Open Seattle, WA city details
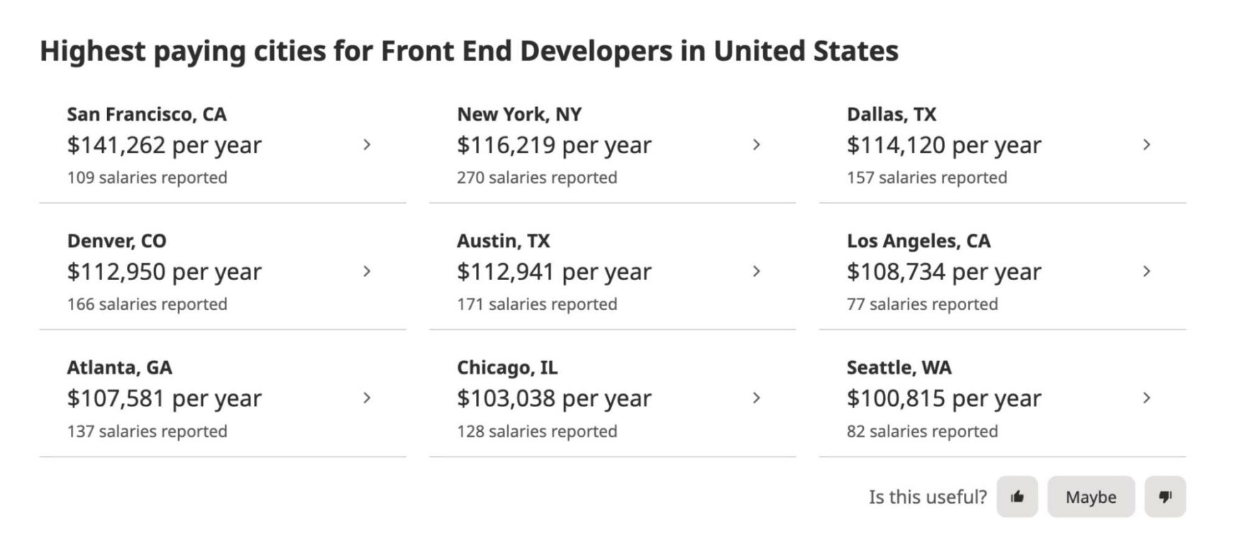 click(x=1148, y=398)
